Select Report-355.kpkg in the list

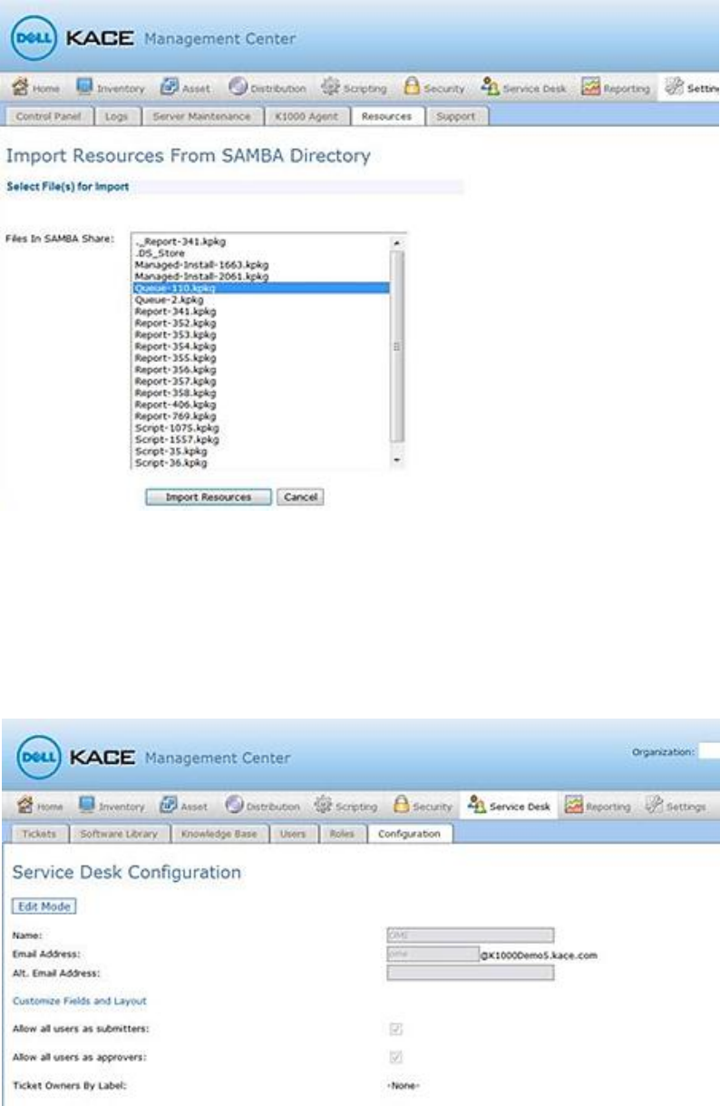pyautogui.click(x=261, y=357)
